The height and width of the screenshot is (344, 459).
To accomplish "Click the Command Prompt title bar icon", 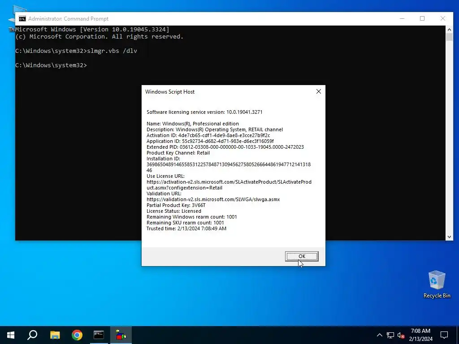I will click(x=22, y=19).
